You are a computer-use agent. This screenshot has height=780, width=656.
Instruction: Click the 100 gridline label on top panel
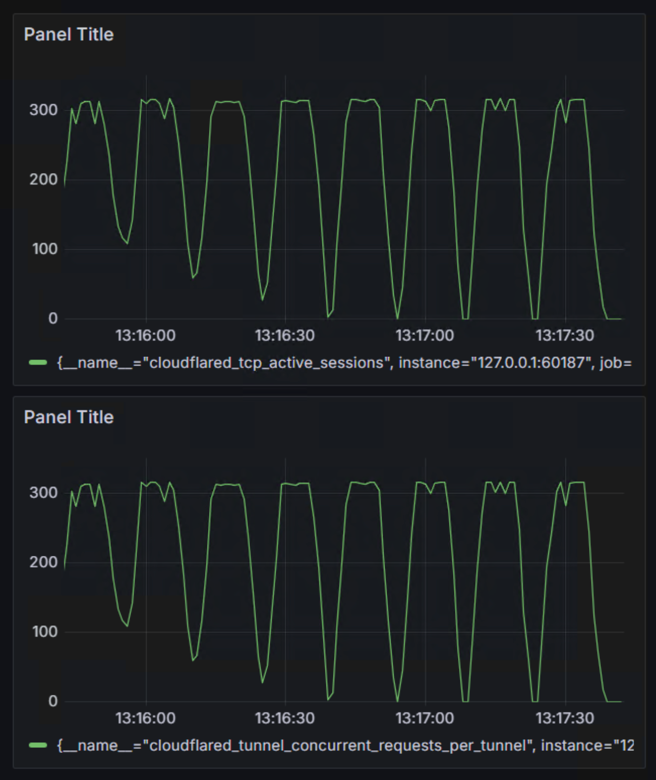45,247
